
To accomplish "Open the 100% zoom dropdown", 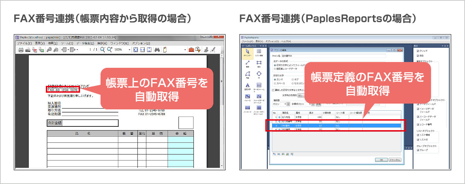I will [129, 50].
